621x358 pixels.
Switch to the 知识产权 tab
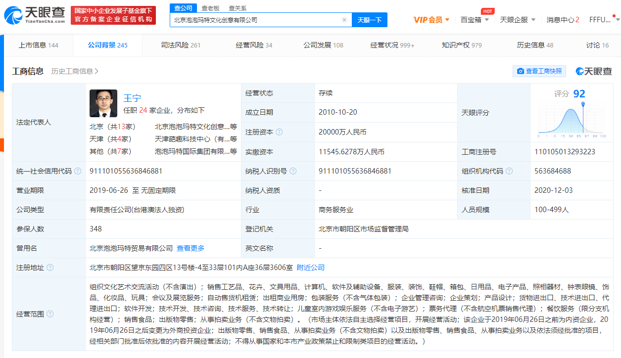(462, 45)
